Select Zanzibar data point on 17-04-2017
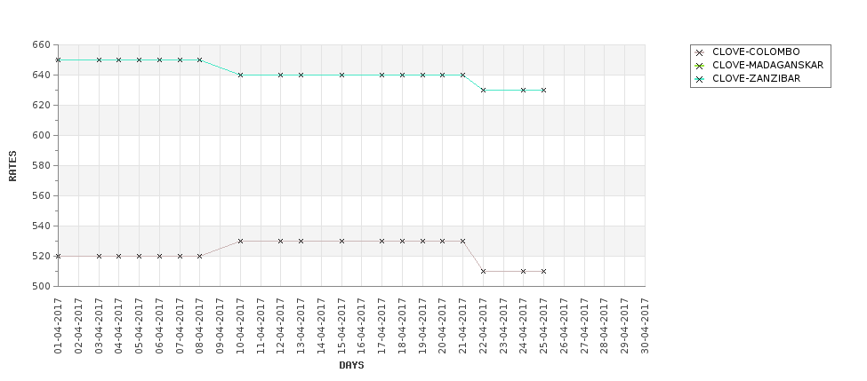Image resolution: width=867 pixels, height=381 pixels. pyautogui.click(x=382, y=75)
